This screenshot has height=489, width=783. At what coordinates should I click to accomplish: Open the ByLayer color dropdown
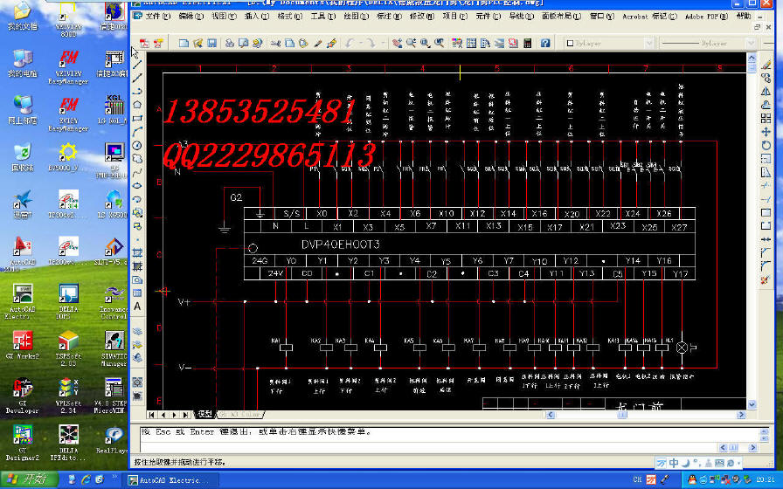648,43
